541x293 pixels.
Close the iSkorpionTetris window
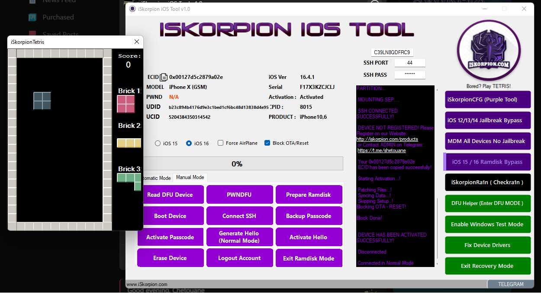pos(137,42)
